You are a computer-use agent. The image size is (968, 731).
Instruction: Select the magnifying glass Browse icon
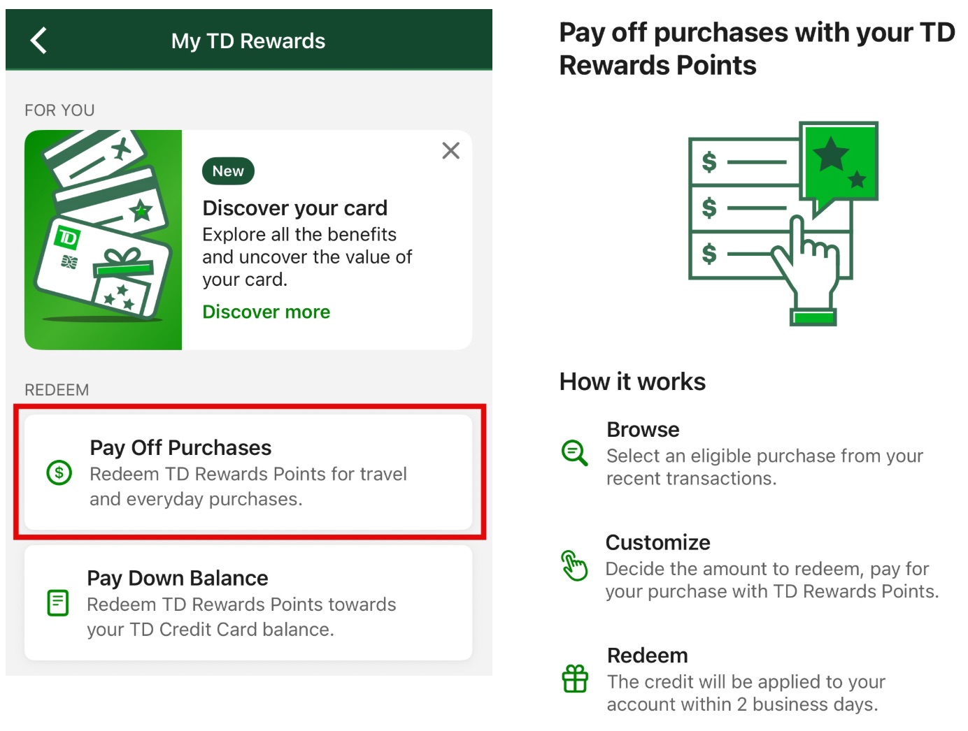[575, 455]
